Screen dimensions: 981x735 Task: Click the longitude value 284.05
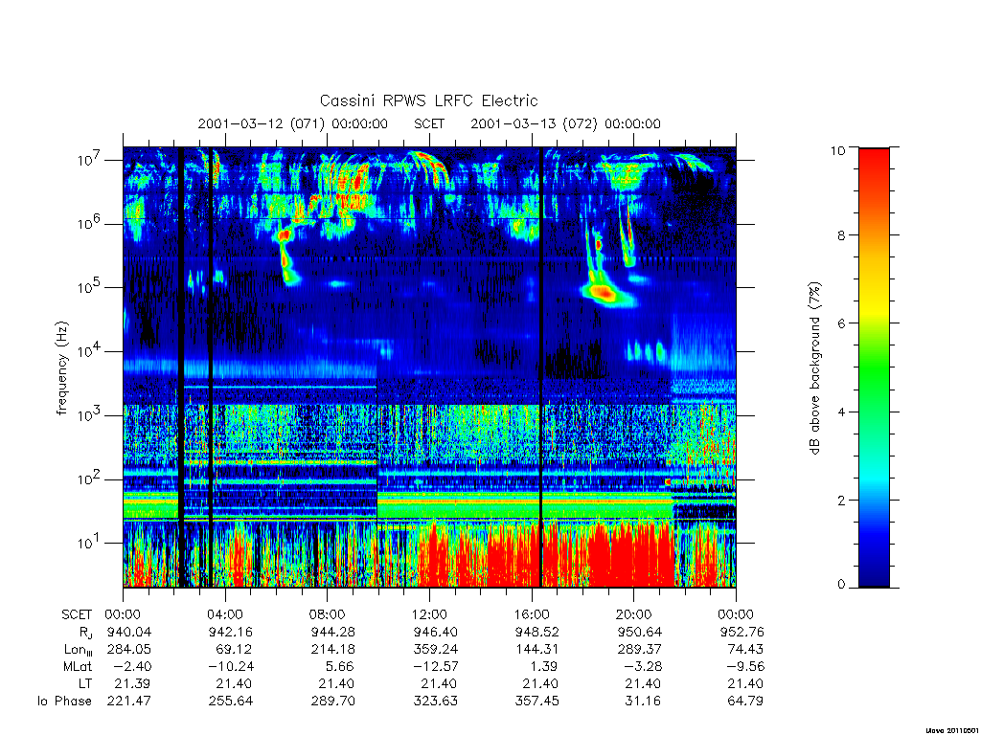129,650
